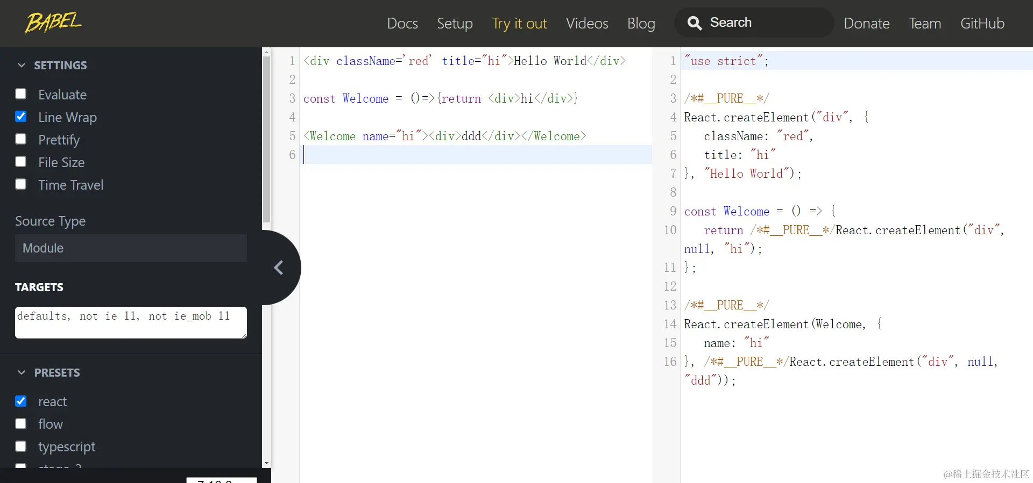Click the Prettify label
This screenshot has width=1033, height=483.
(x=59, y=140)
